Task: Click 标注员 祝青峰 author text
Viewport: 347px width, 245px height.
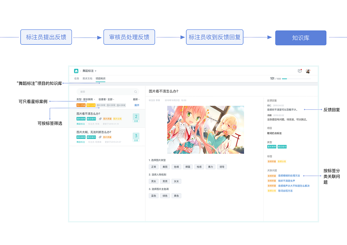Action: point(95,142)
